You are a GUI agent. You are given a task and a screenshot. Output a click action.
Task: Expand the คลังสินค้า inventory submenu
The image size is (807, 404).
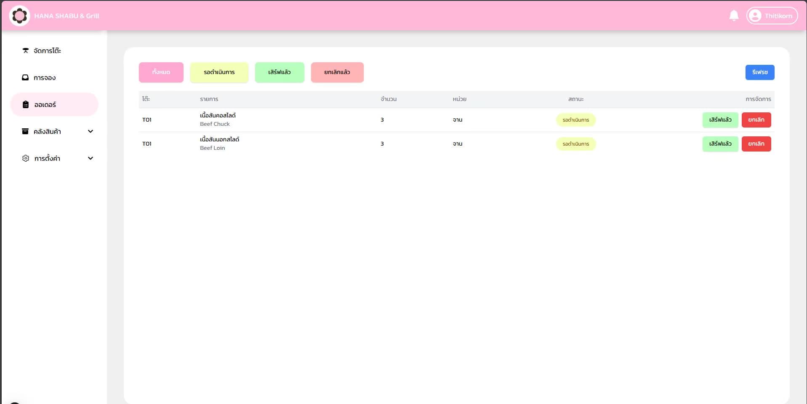(91, 131)
